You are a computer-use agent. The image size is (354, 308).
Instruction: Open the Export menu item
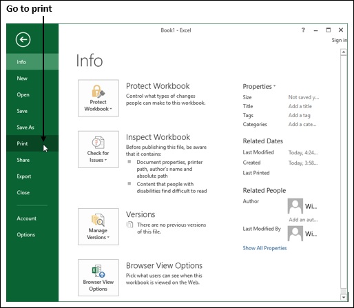click(x=32, y=176)
